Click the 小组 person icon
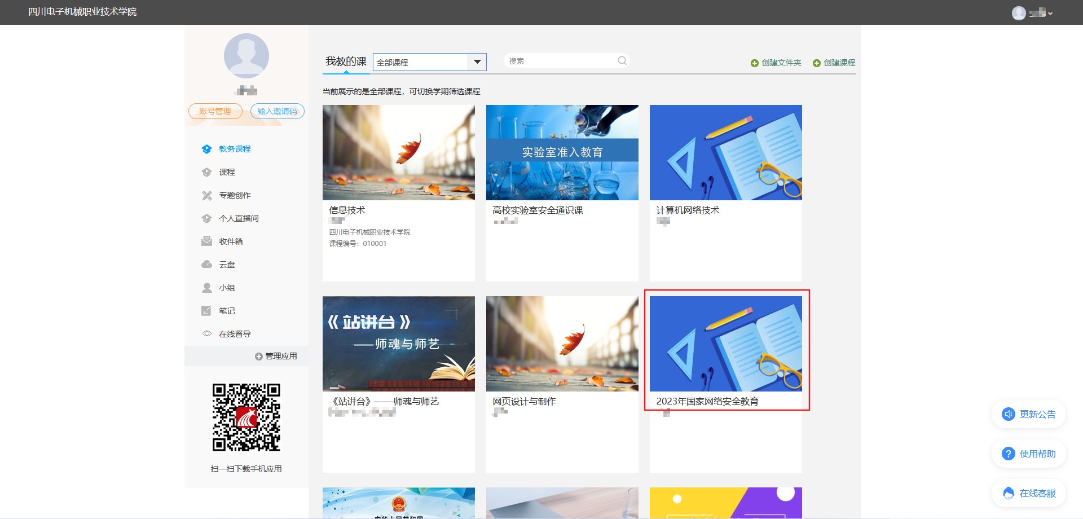Image resolution: width=1083 pixels, height=519 pixels. 206,288
